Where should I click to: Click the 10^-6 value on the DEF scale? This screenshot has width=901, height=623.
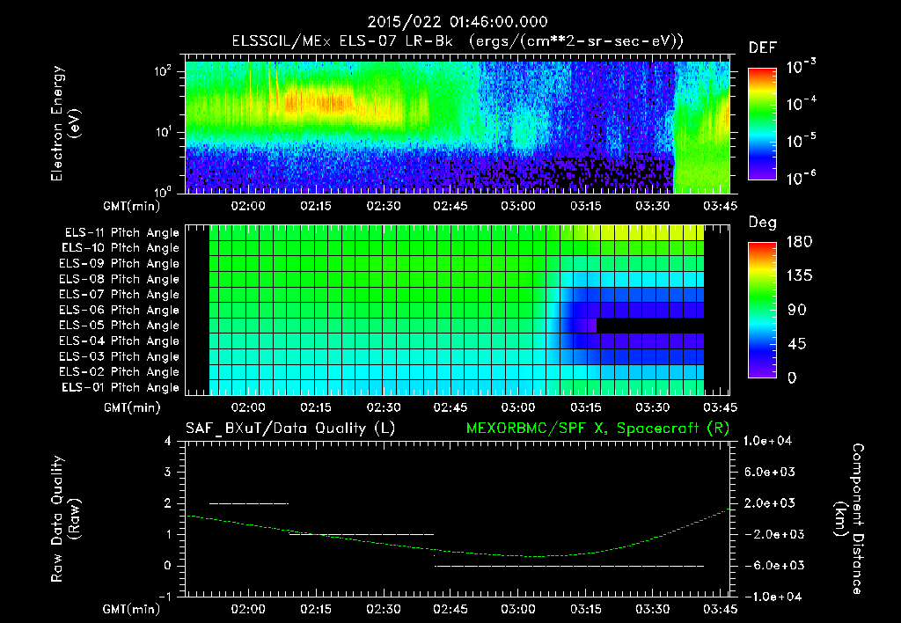coord(801,178)
